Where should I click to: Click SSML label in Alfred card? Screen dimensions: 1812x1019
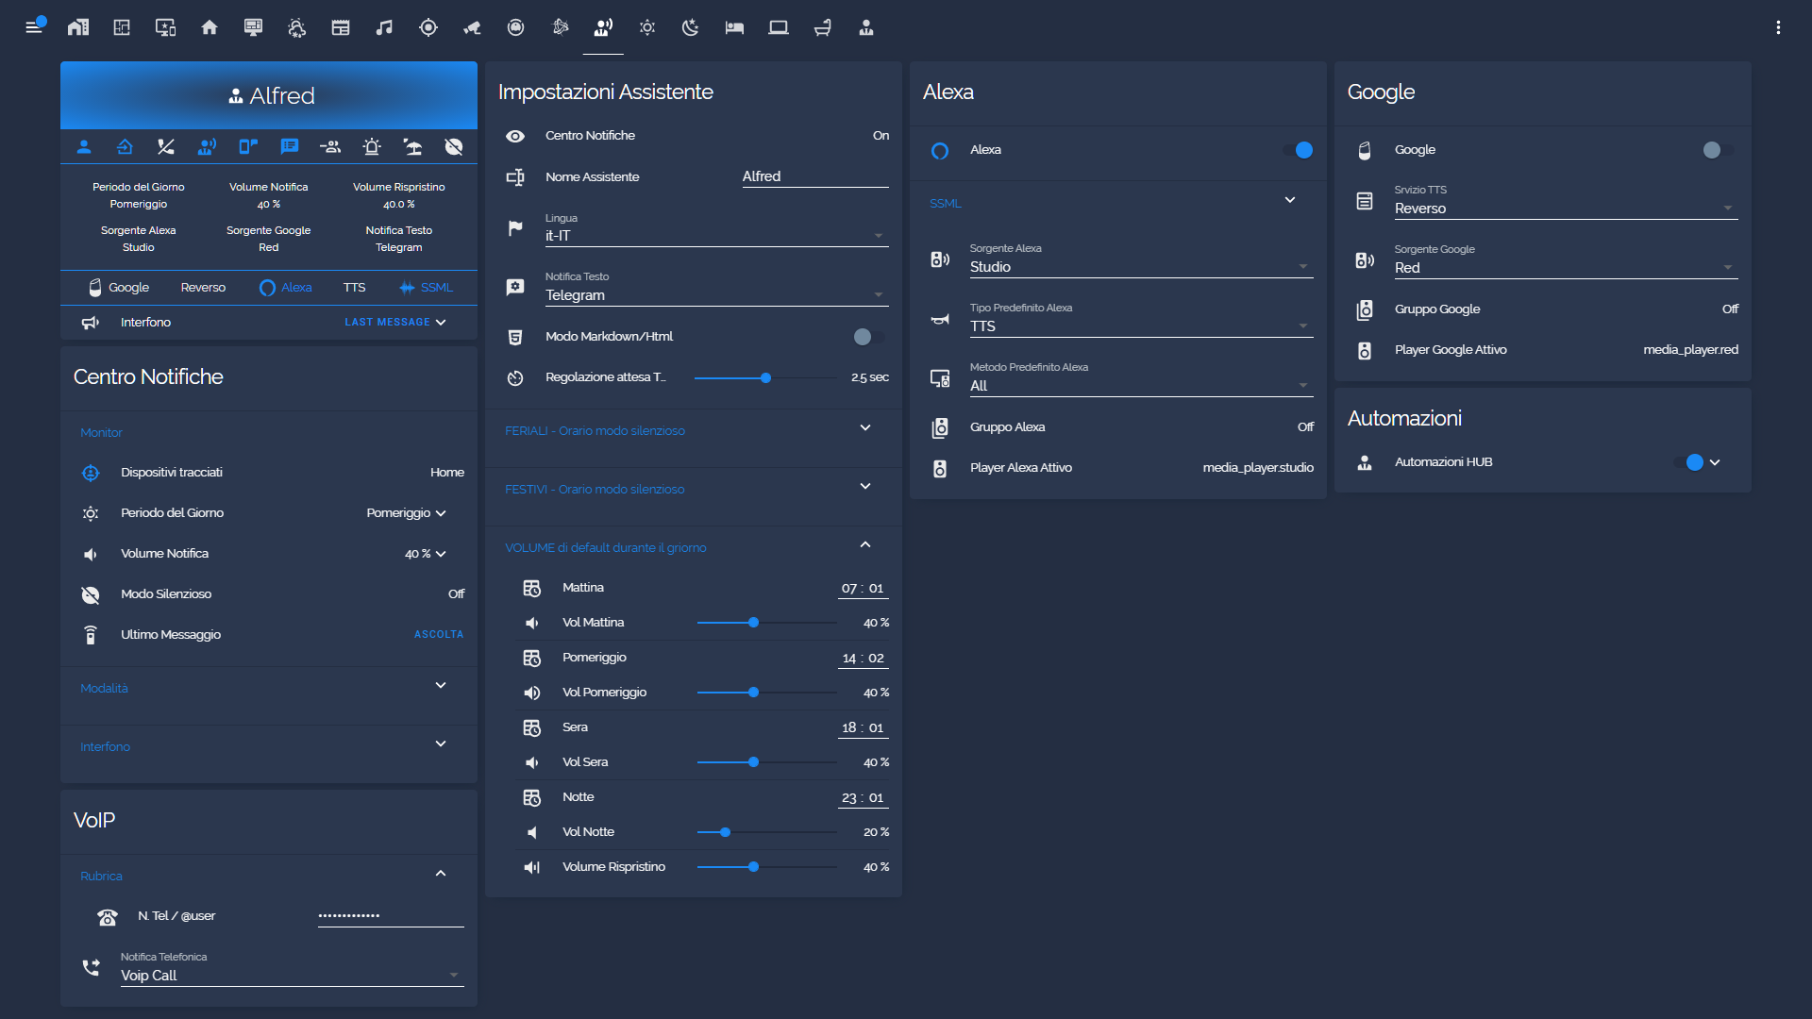tap(437, 288)
